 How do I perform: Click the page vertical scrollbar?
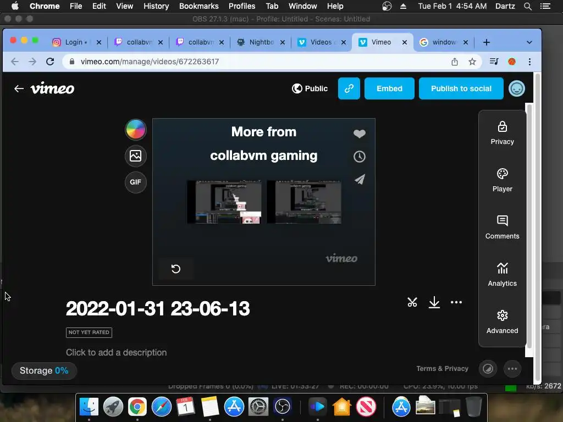538,228
